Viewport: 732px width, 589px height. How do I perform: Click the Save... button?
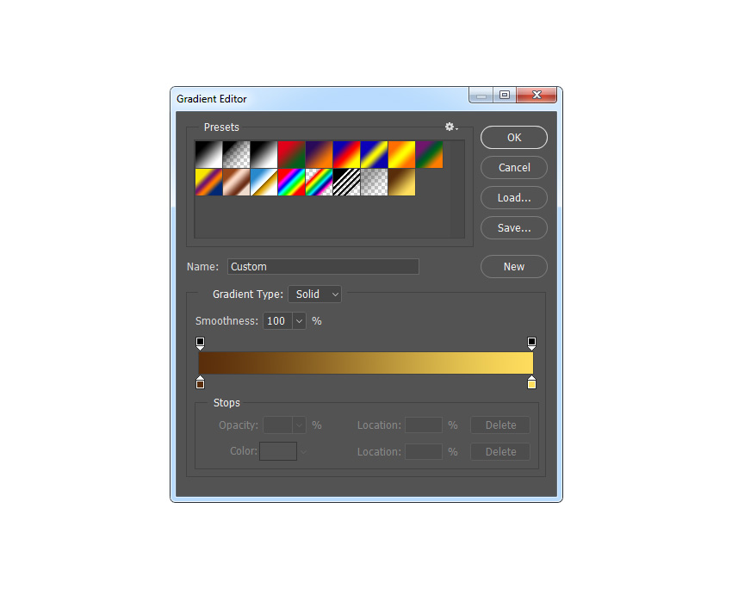[514, 227]
